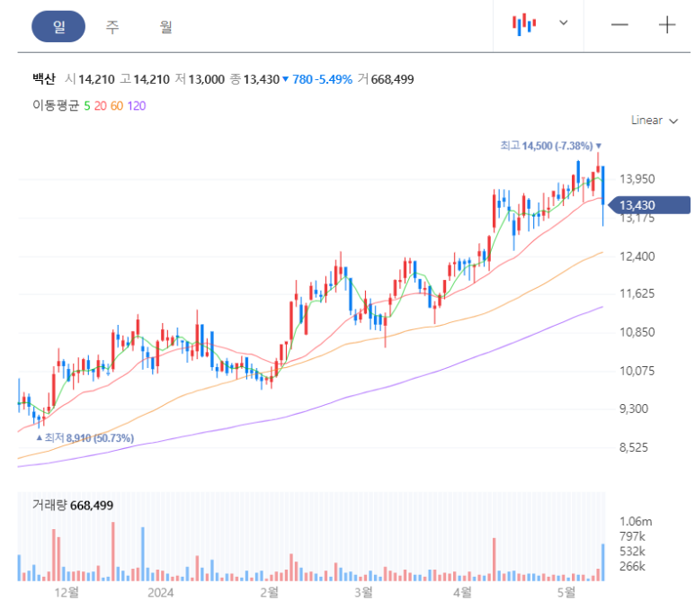Click the latest blue candlestick in 5월
Viewport: 695px width, 611px height.
tap(602, 189)
